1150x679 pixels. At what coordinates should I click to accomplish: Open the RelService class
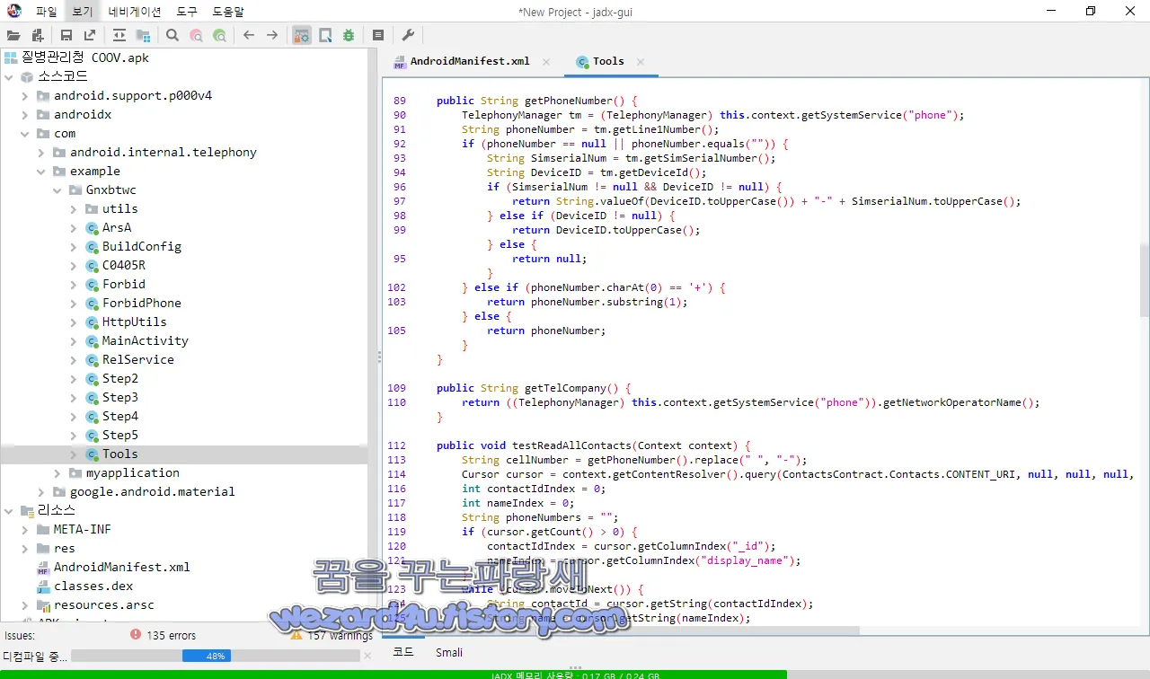(x=137, y=359)
